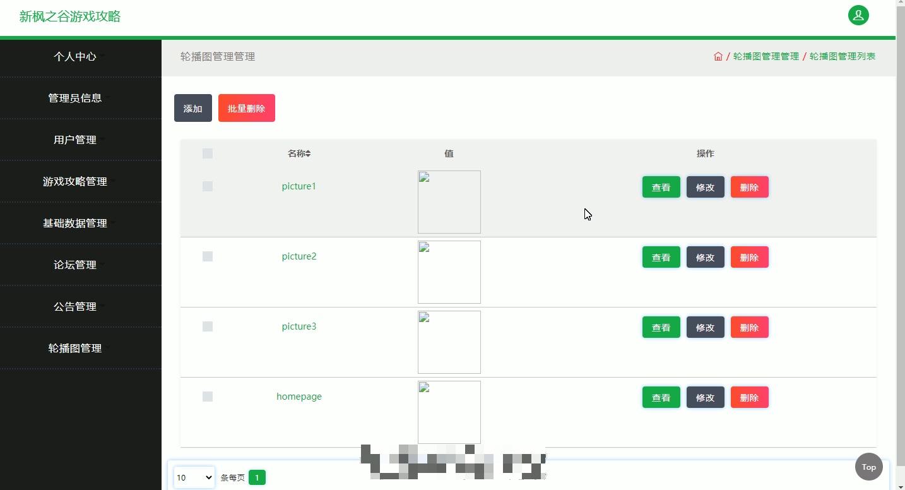Open the per-page count dropdown
This screenshot has width=905, height=490.
[194, 477]
